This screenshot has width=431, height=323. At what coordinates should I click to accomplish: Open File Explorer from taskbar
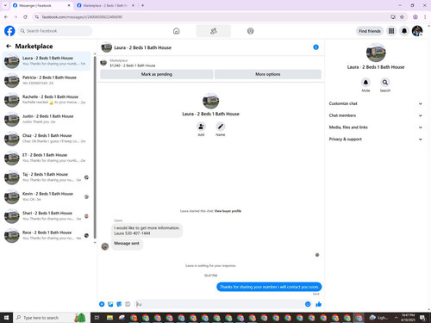click(109, 318)
